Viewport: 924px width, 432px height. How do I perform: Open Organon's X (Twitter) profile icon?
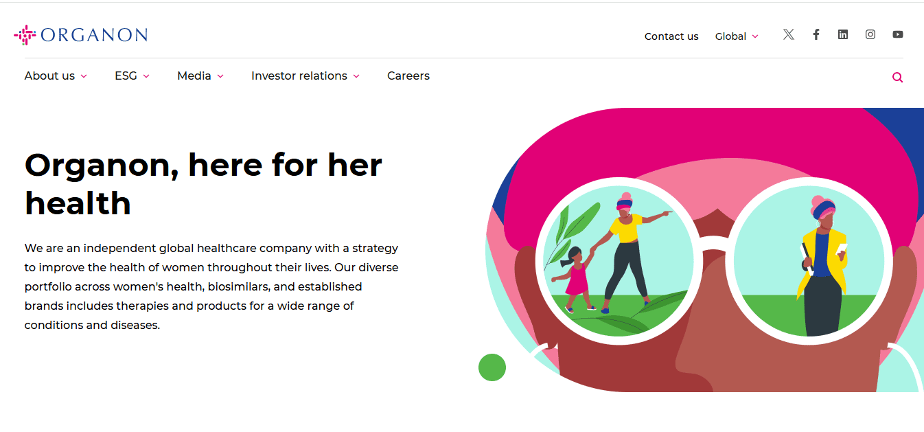pyautogui.click(x=789, y=34)
